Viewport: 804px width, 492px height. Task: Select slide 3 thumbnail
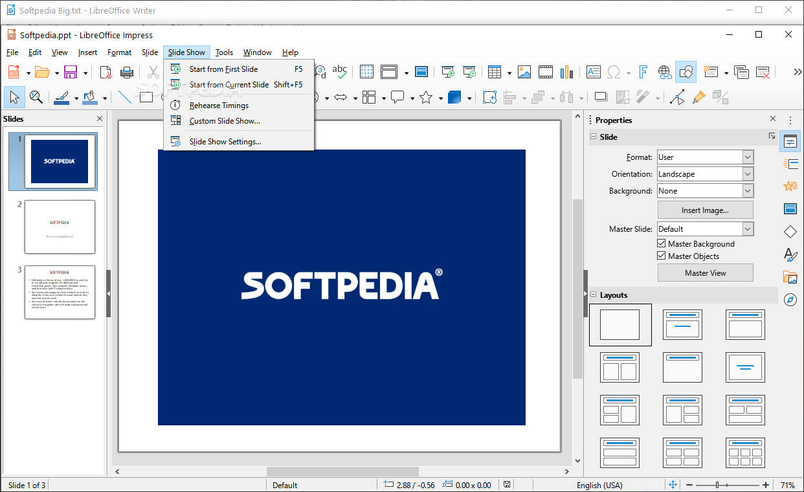(60, 292)
